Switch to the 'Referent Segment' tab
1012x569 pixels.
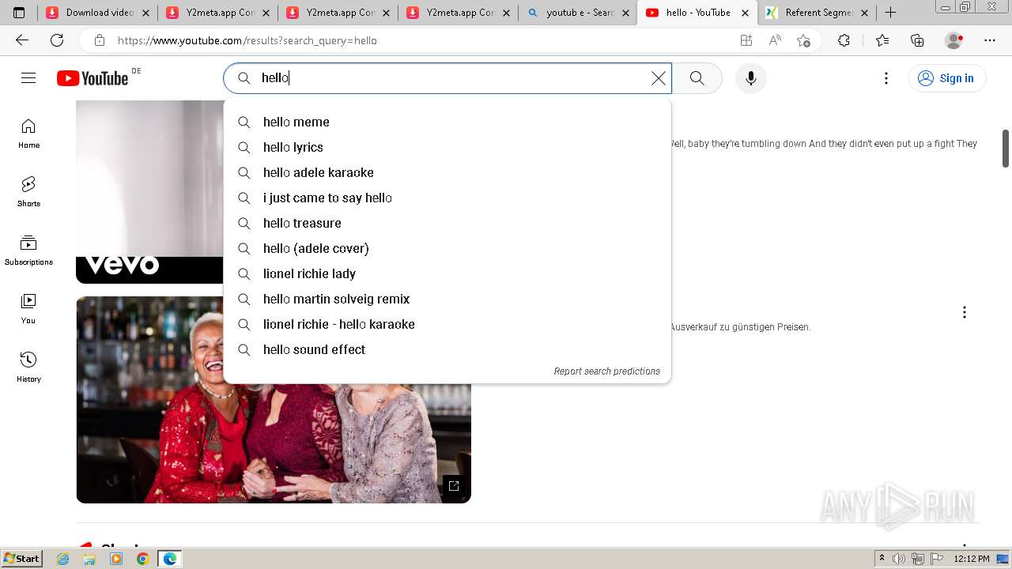click(x=817, y=13)
